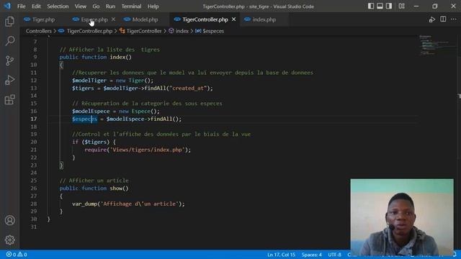
Task: Click TigerController.php in the breadcrumb
Action: (89, 31)
